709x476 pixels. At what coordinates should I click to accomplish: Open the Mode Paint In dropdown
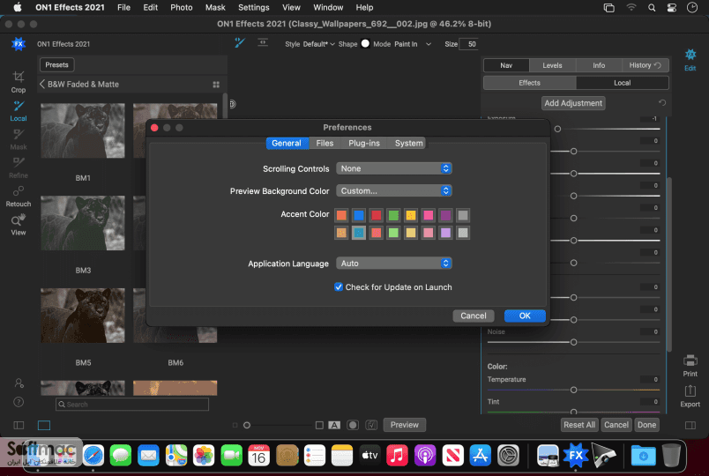tap(413, 44)
